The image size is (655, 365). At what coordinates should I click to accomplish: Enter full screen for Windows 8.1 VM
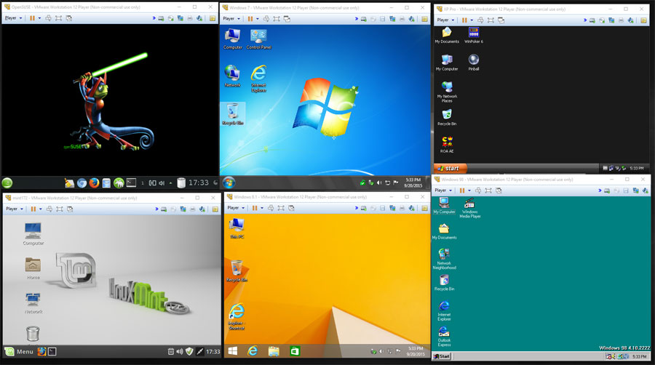pyautogui.click(x=281, y=208)
